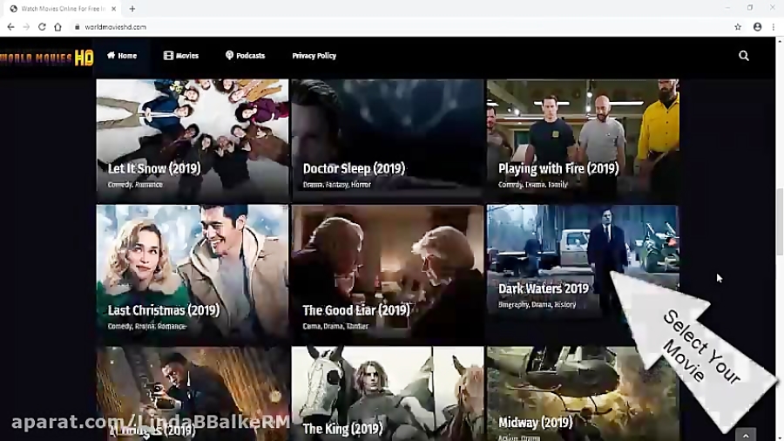Open the Playing with Fire (2019) title

click(558, 168)
